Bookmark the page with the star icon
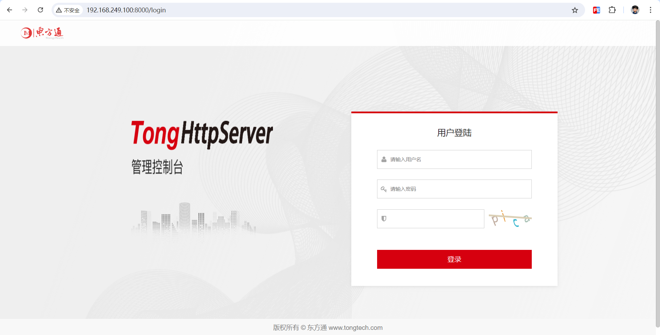 575,10
